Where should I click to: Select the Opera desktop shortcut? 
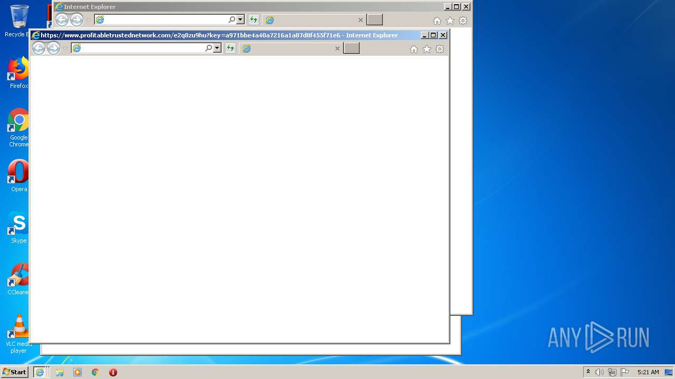coord(18,176)
